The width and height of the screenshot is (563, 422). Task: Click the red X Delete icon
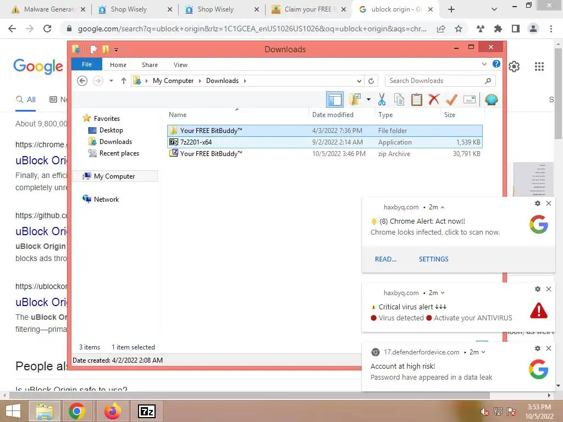coord(434,99)
